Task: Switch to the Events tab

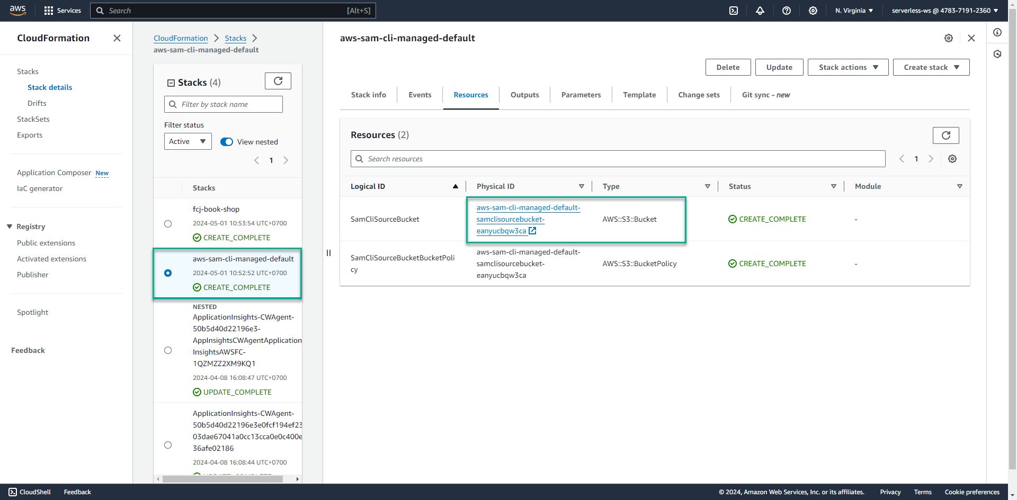Action: 420,95
